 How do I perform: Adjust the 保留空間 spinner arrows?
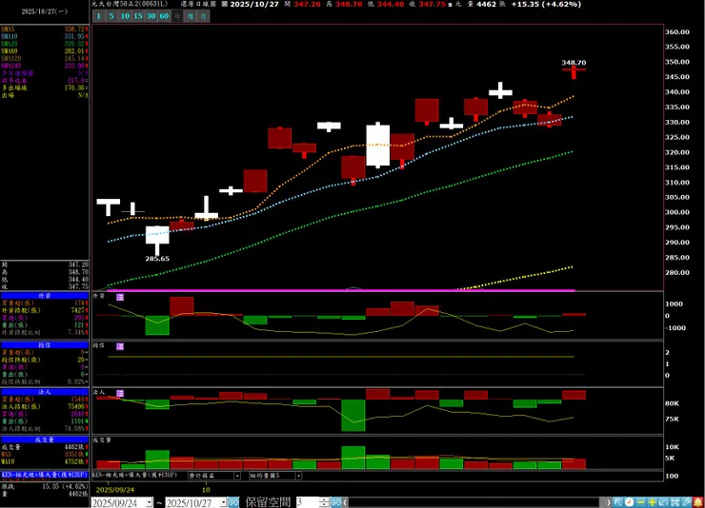[x=324, y=502]
